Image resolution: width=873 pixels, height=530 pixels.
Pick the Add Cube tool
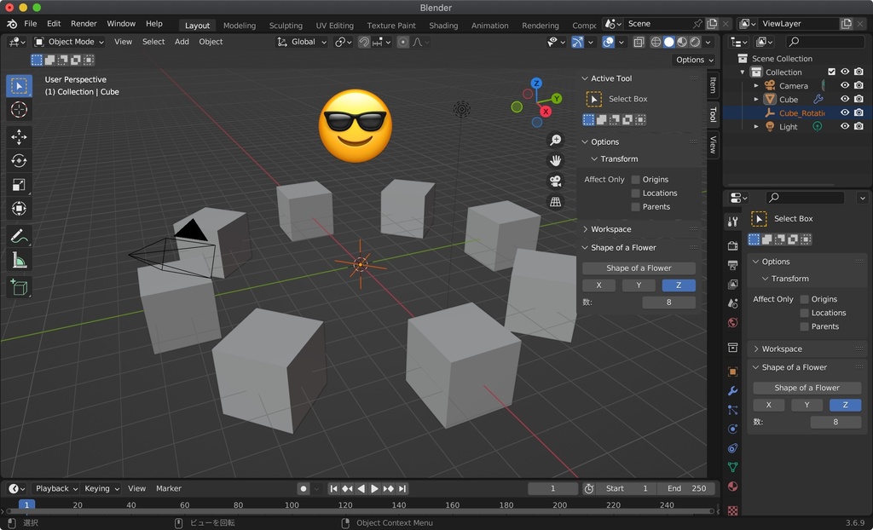point(19,287)
